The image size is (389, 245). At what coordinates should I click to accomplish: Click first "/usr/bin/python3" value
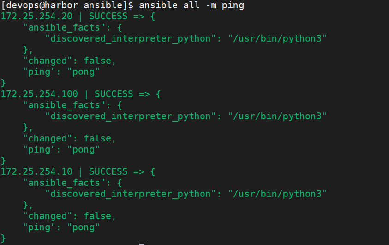pyautogui.click(x=277, y=39)
